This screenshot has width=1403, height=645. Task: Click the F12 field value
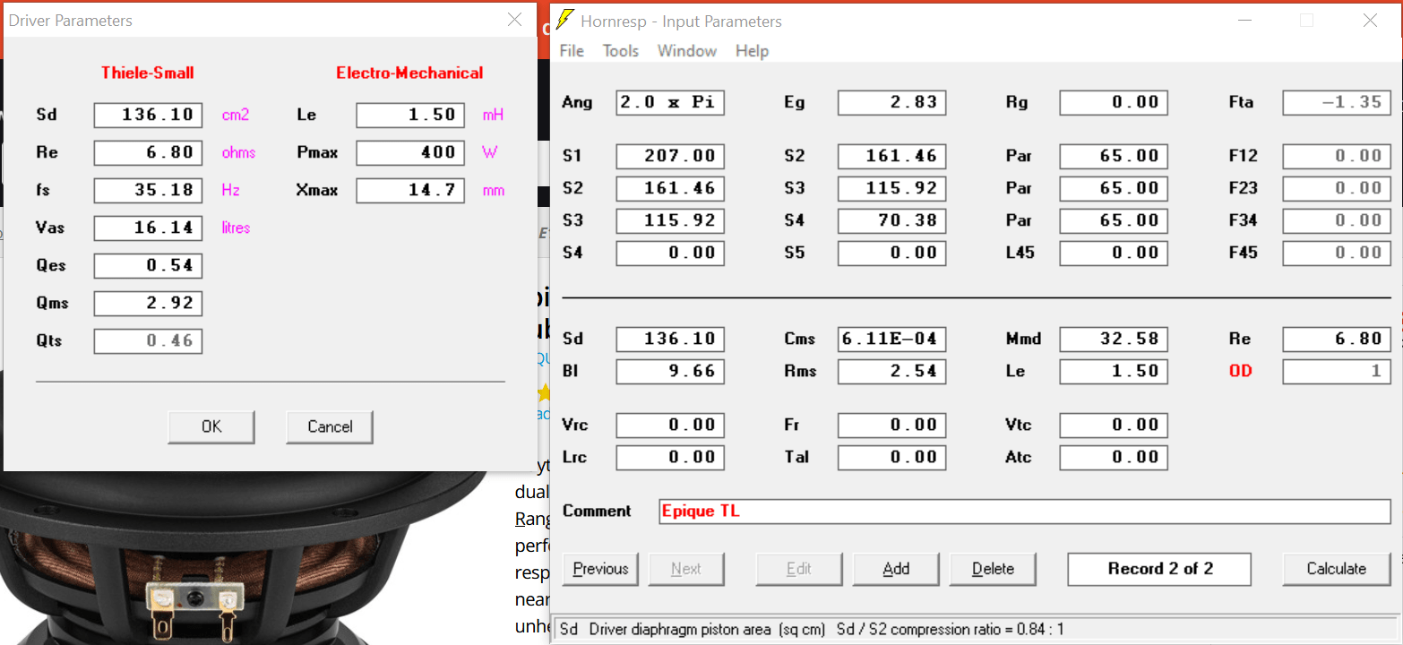pyautogui.click(x=1338, y=156)
